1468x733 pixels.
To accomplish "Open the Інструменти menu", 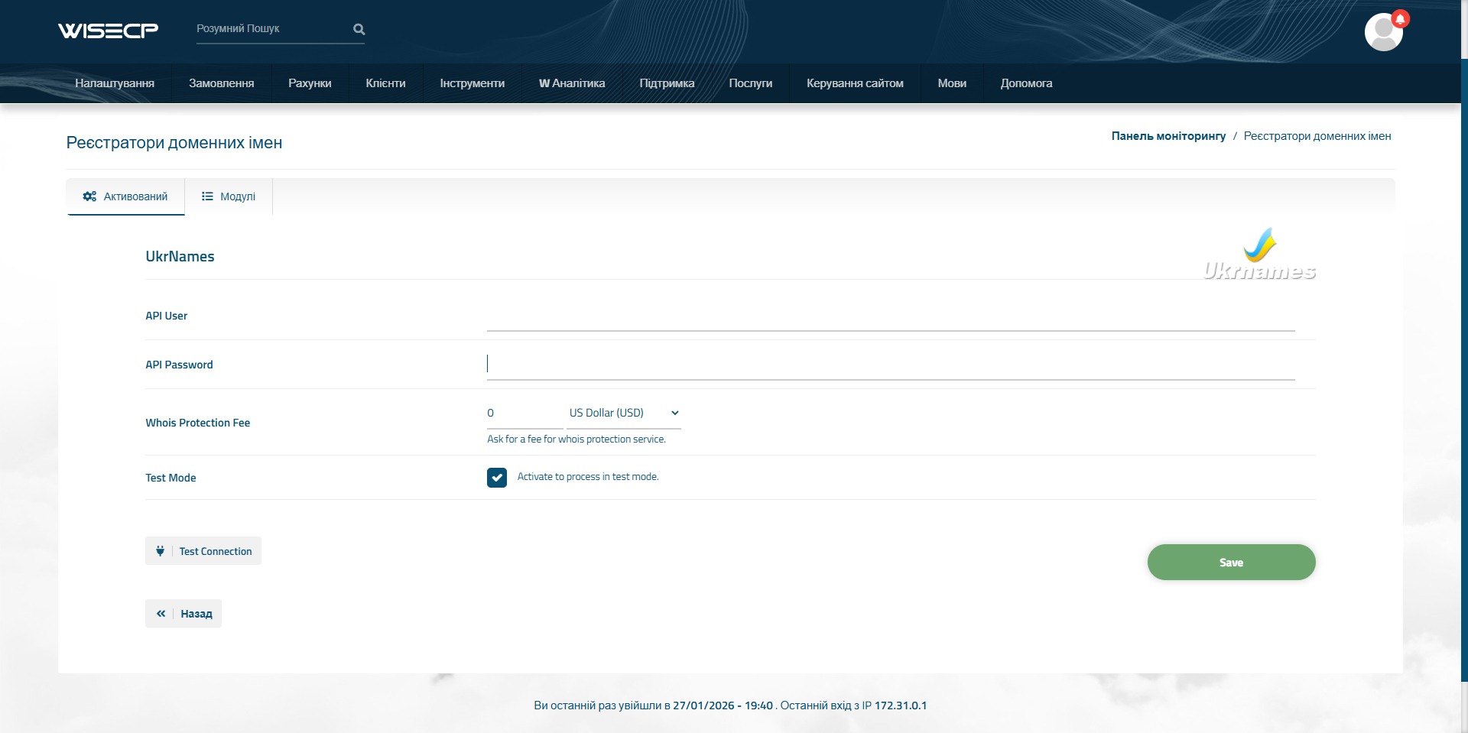I will click(x=472, y=83).
